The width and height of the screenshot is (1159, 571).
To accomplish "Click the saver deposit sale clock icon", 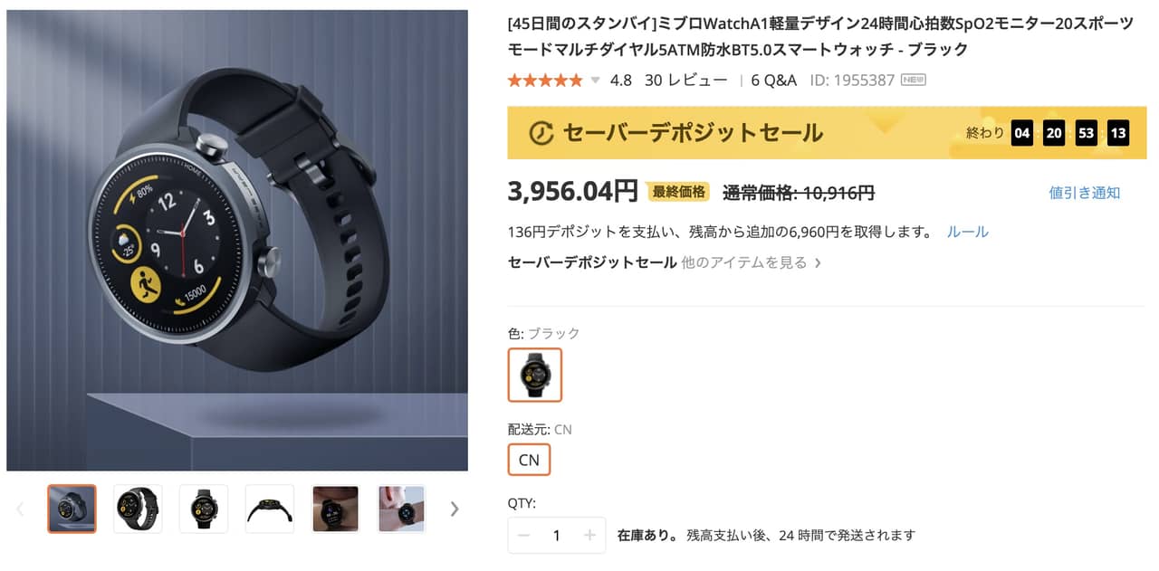I will [x=541, y=133].
